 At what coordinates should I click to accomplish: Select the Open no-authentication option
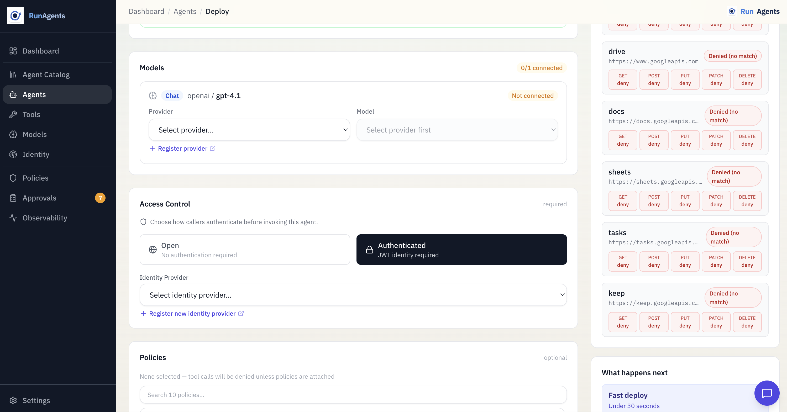tap(244, 250)
